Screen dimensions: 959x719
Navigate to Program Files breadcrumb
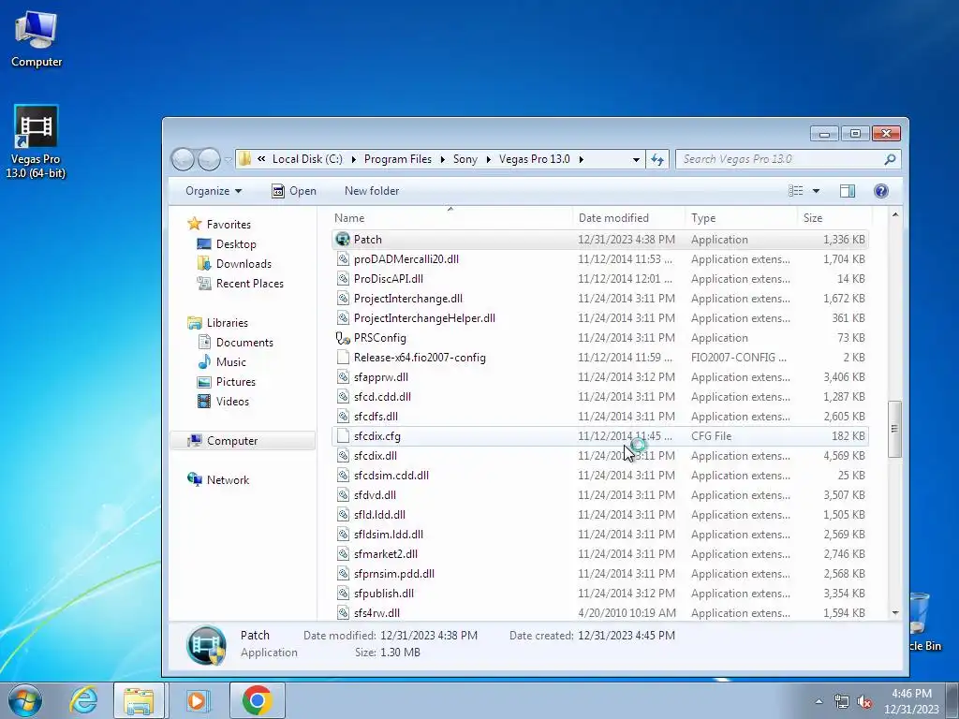[397, 159]
